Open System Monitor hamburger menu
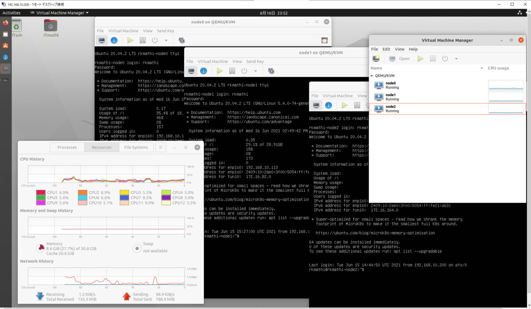Image resolution: width=531 pixels, height=309 pixels. coord(161,147)
